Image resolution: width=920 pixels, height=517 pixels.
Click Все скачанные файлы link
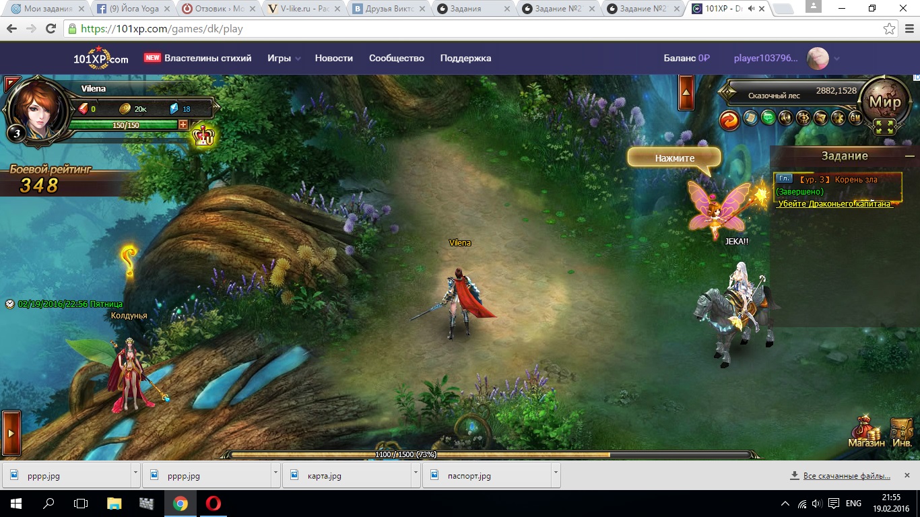tap(847, 476)
